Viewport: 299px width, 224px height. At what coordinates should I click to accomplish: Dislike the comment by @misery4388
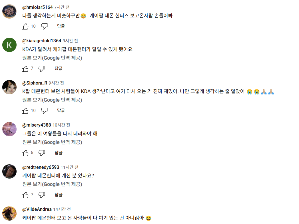(x=42, y=153)
